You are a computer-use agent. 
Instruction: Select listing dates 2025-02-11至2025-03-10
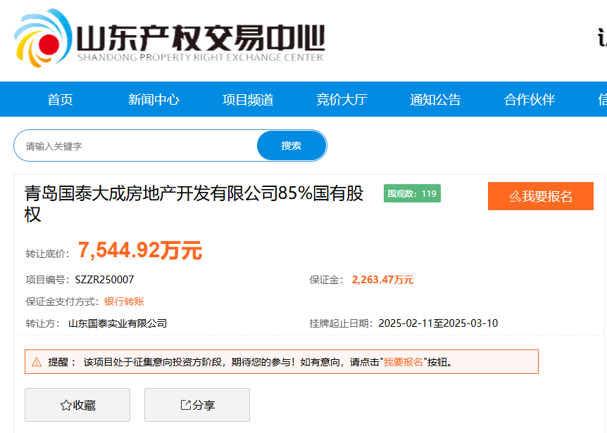pyautogui.click(x=438, y=323)
